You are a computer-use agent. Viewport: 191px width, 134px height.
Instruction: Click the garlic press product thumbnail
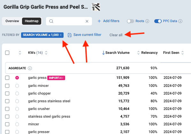pos(96,7)
